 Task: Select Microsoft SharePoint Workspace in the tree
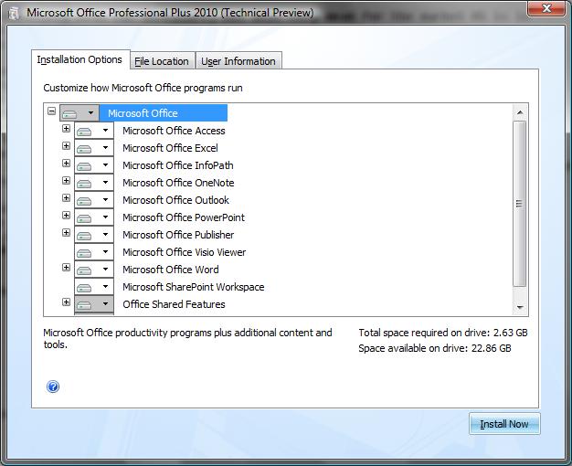(194, 287)
